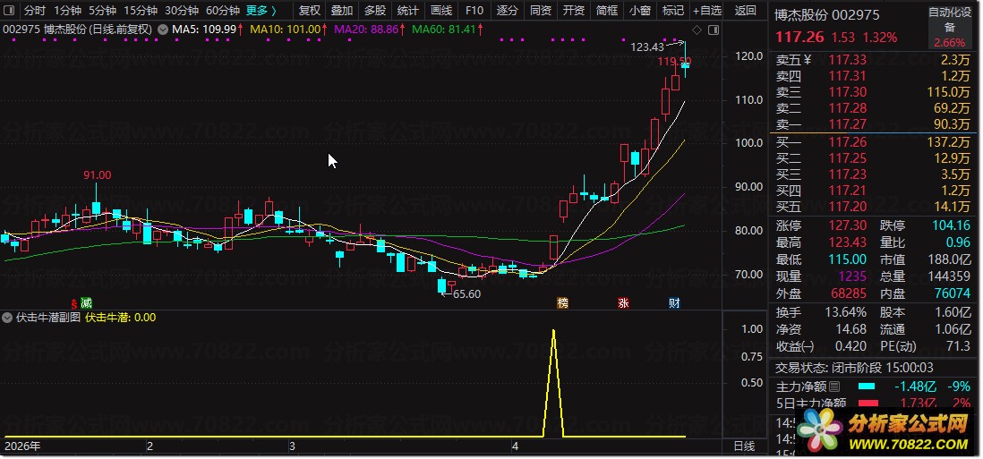The height and width of the screenshot is (459, 983).
Task: Click the 开资 toolbar button
Action: [574, 11]
